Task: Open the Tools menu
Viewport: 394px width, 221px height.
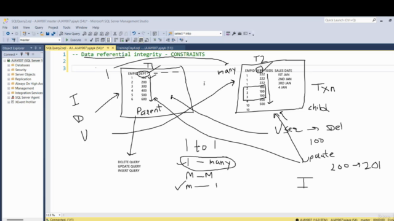Action: pyautogui.click(x=66, y=27)
